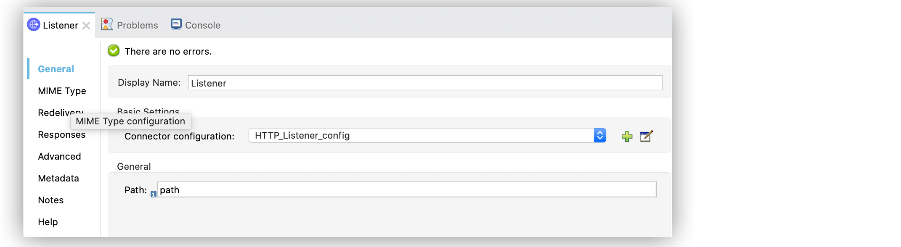Click the Problems tab icon

[x=107, y=24]
